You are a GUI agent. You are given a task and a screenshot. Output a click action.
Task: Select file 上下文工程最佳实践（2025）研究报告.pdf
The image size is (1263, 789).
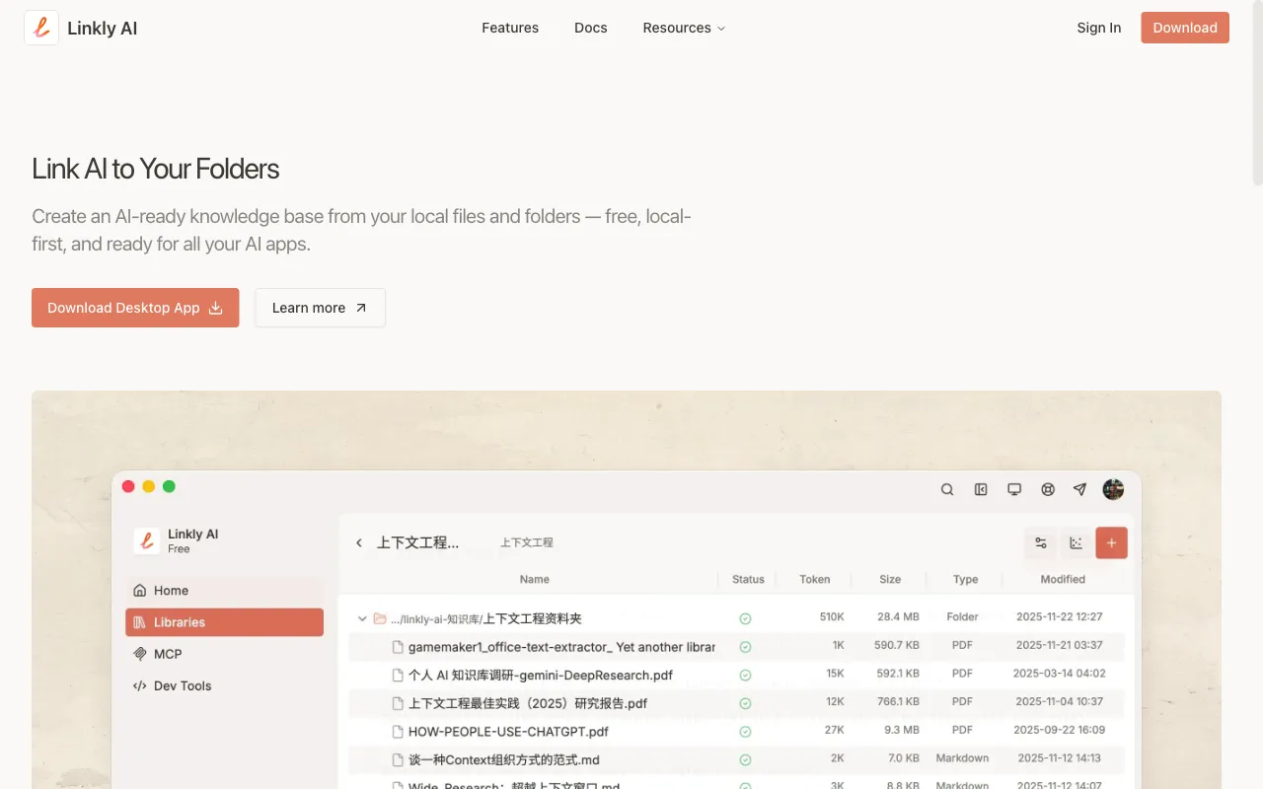click(528, 703)
